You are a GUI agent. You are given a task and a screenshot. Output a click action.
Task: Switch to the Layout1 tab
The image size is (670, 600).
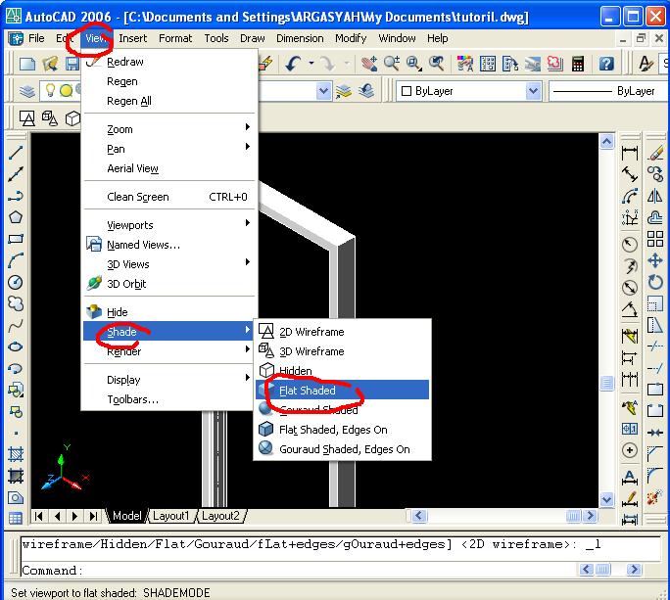pos(171,516)
